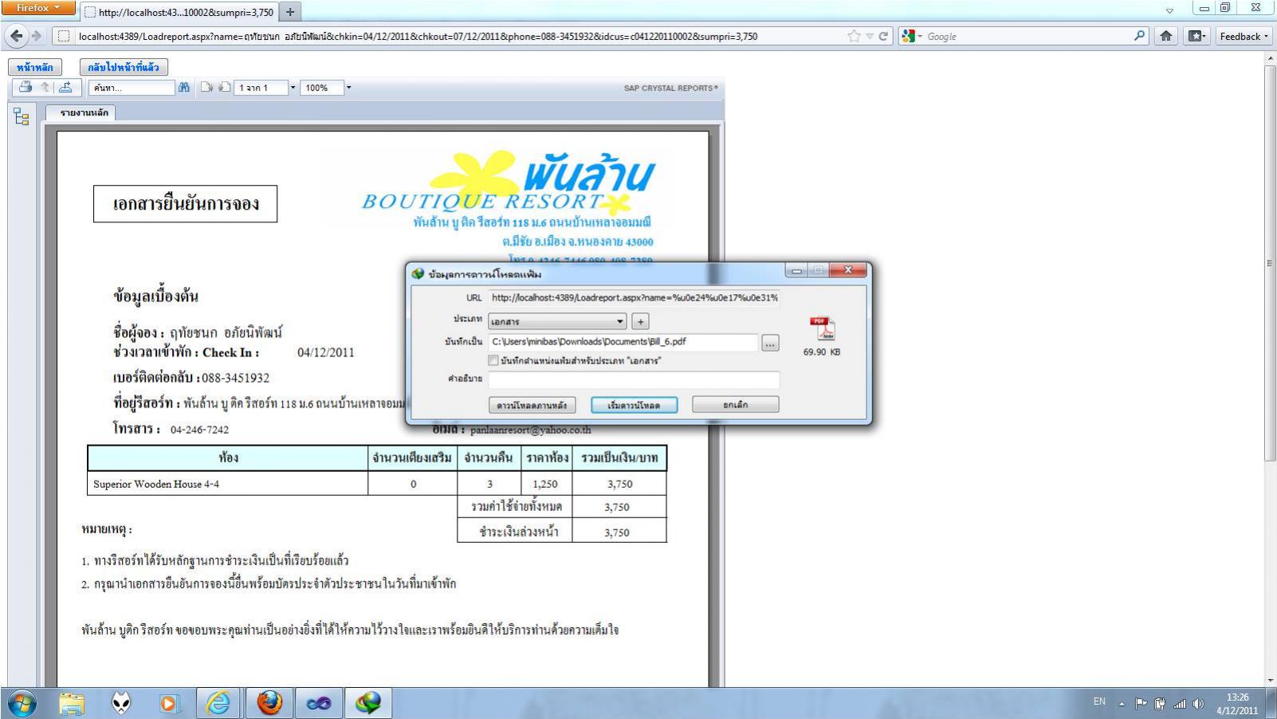Open the Windows Start orb

pos(22,703)
